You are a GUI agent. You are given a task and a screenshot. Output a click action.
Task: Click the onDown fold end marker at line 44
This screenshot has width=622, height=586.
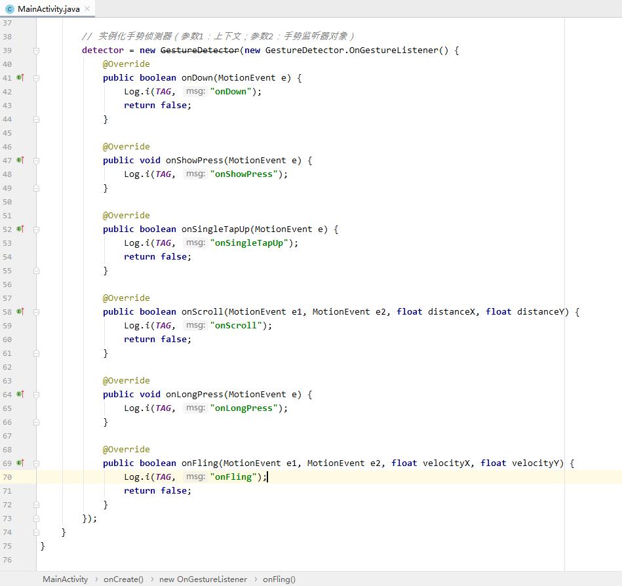(37, 119)
